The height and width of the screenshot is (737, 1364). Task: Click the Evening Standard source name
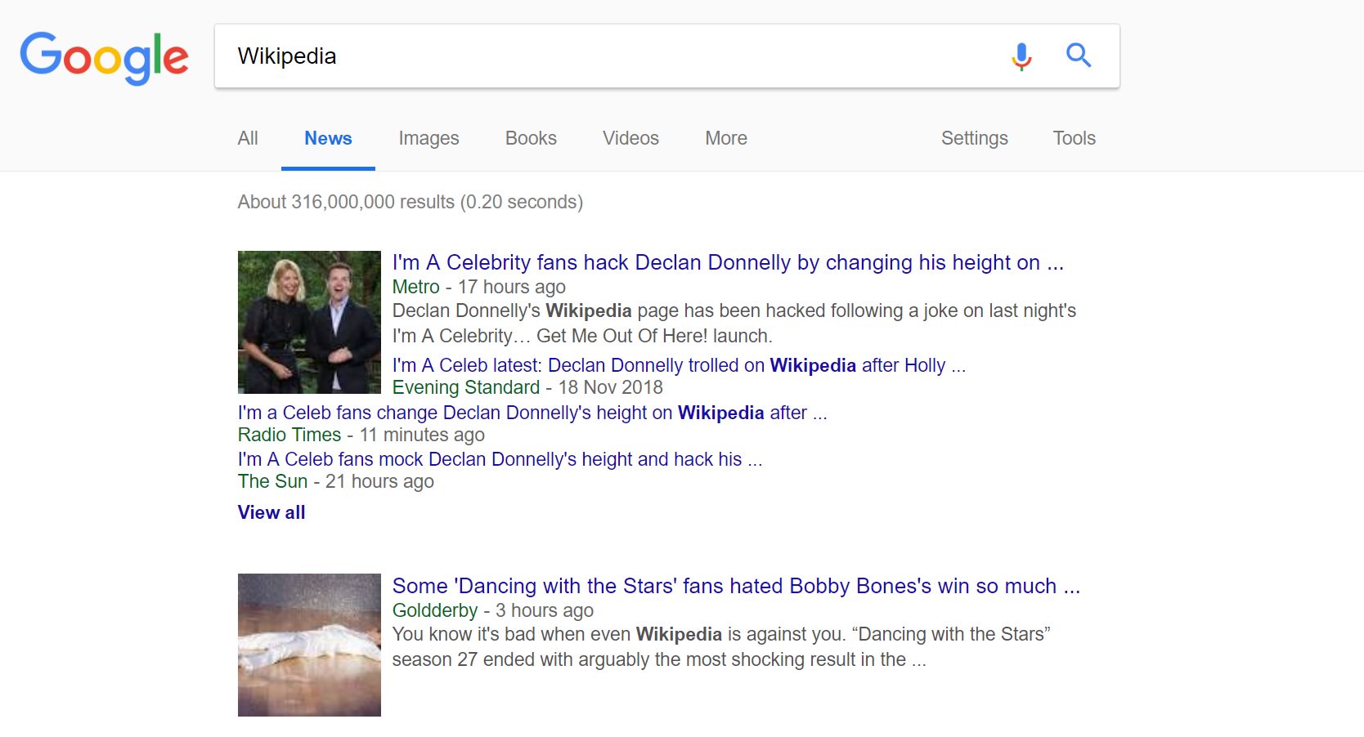tap(466, 387)
